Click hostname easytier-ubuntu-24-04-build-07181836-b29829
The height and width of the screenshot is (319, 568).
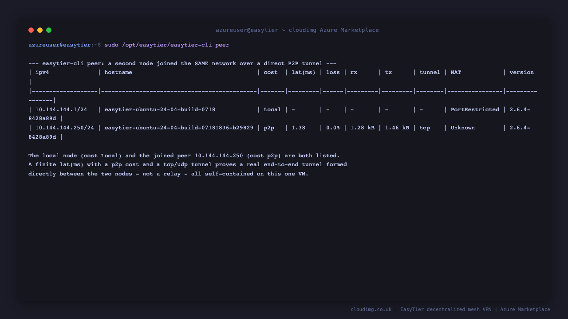tap(179, 128)
